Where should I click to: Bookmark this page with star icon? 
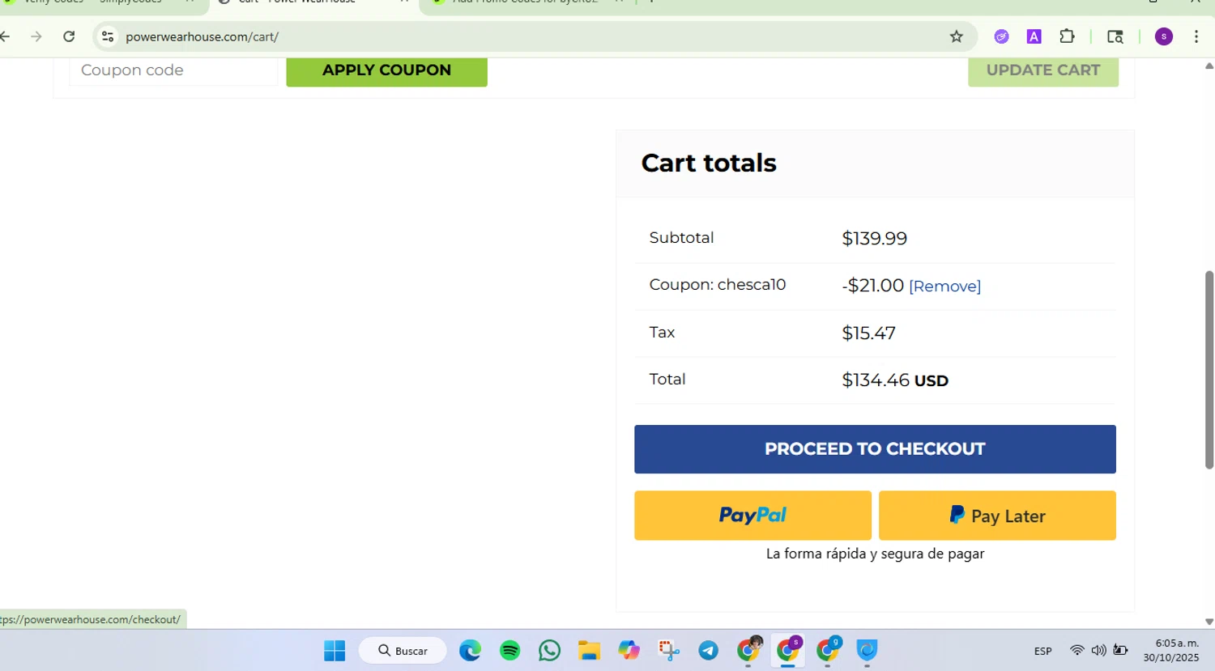click(x=957, y=36)
